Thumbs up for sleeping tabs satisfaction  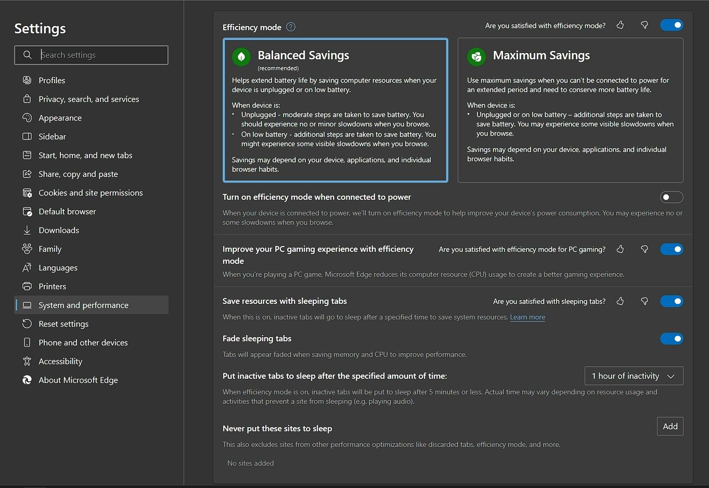[620, 301]
